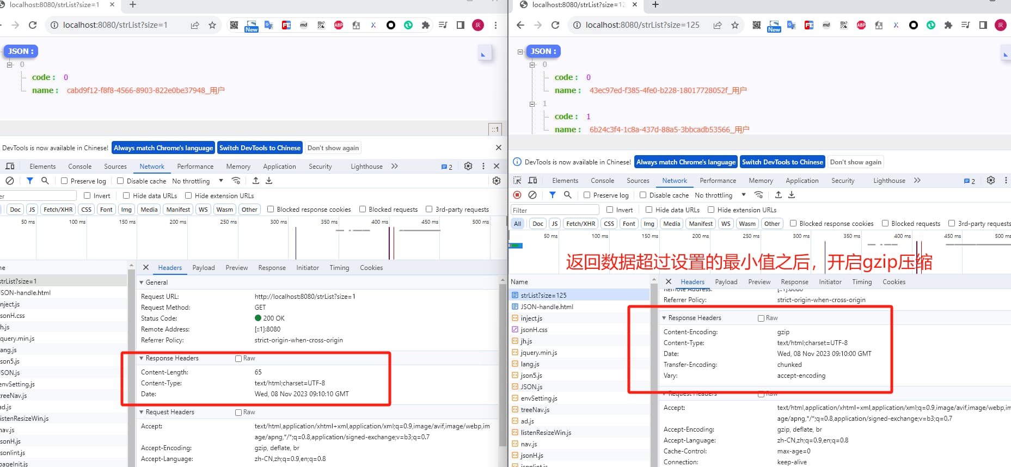The height and width of the screenshot is (467, 1011).
Task: Collapse the right Response Headers section
Action: pyautogui.click(x=664, y=318)
